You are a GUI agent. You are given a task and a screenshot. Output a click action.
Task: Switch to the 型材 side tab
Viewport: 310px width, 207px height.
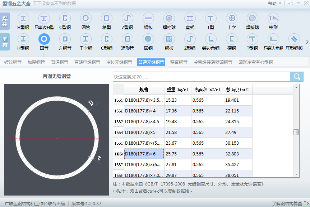(5, 42)
